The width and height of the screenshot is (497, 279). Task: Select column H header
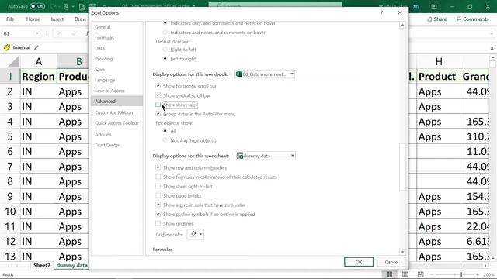[x=439, y=61]
